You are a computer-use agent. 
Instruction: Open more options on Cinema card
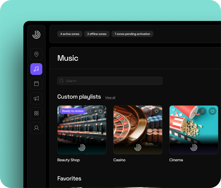pyautogui.click(x=202, y=111)
